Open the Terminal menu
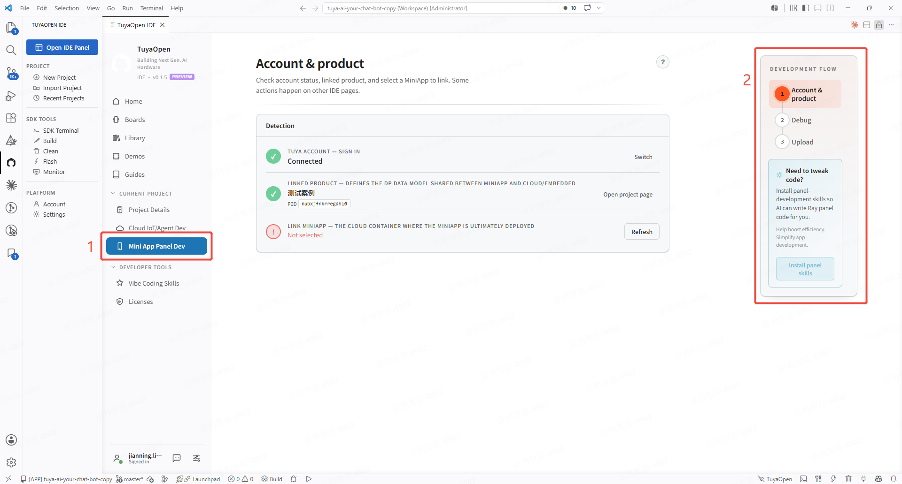The width and height of the screenshot is (902, 484). [x=151, y=8]
